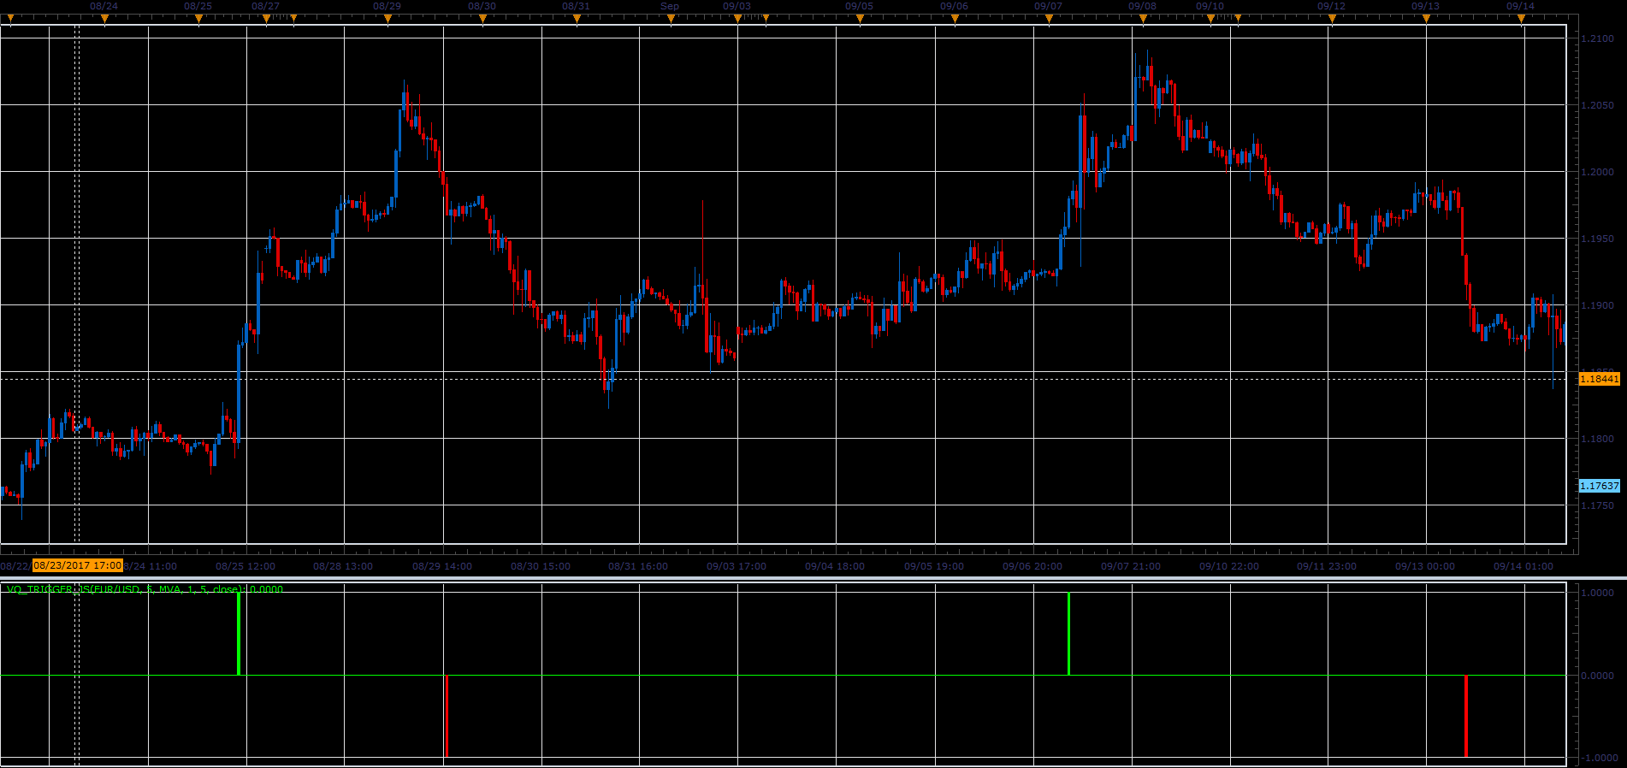The width and height of the screenshot is (1627, 768).
Task: Click the day marker beneath 08/31
Action: click(x=577, y=18)
